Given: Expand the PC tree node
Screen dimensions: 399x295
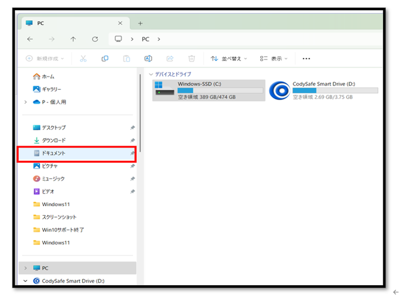Looking at the screenshot, I should coord(26,268).
